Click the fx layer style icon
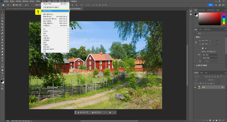The width and height of the screenshot is (227, 122). pos(207,120)
